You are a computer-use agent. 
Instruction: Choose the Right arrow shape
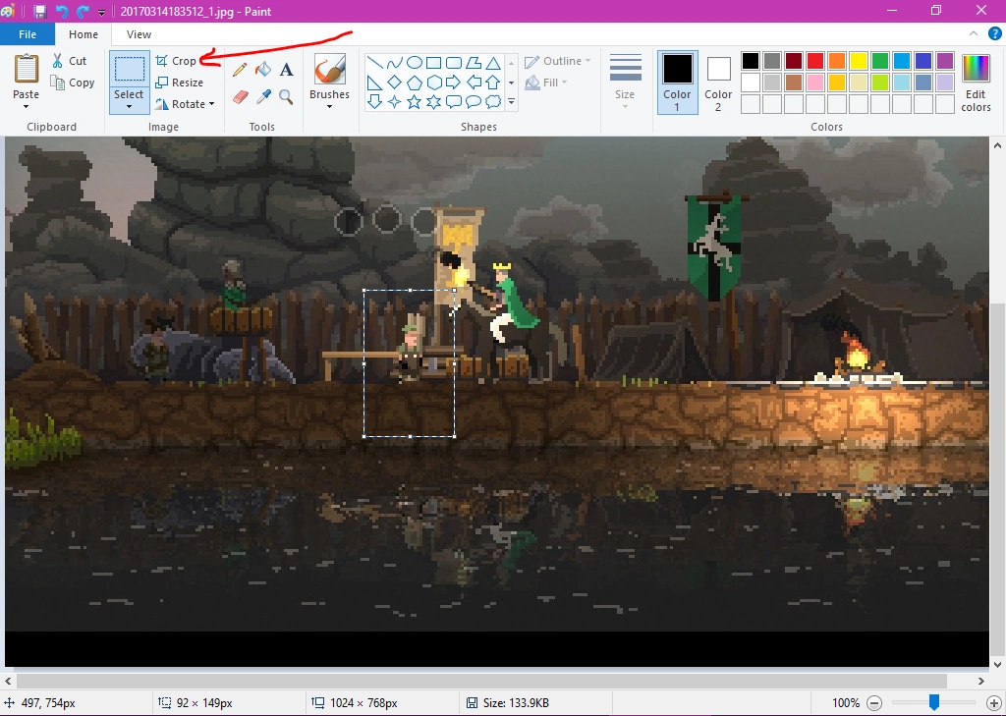454,83
